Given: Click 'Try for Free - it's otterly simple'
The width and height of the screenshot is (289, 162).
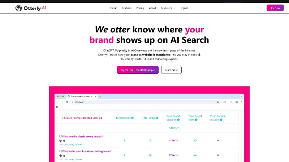Looking at the screenshot, I should (138, 70).
